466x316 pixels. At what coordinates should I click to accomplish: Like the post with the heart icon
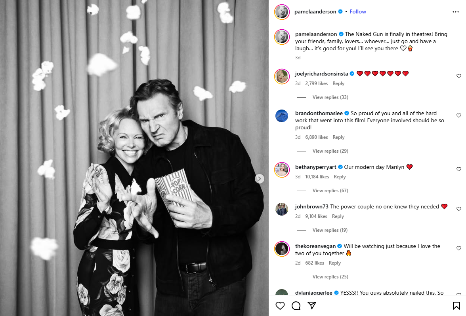[x=280, y=306]
